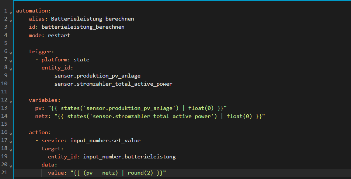
Task: Collapse the data fold on line 20
Action: (11, 166)
